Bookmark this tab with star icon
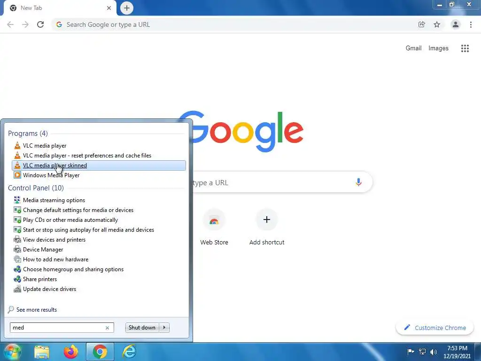Image resolution: width=481 pixels, height=361 pixels. pyautogui.click(x=437, y=24)
